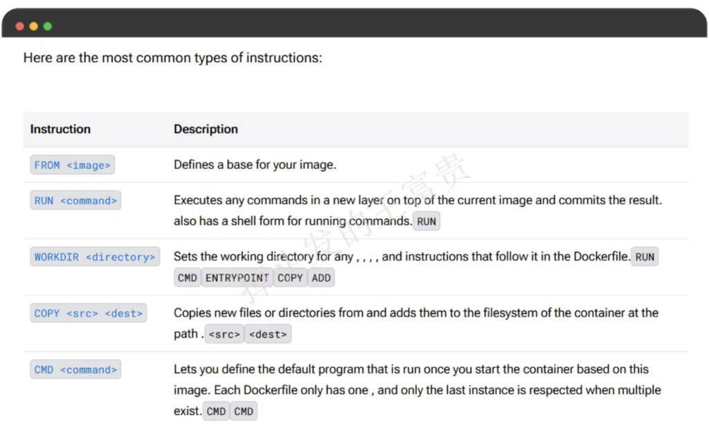
Task: Click 'Defines a base for your image.' text
Action: 255,165
